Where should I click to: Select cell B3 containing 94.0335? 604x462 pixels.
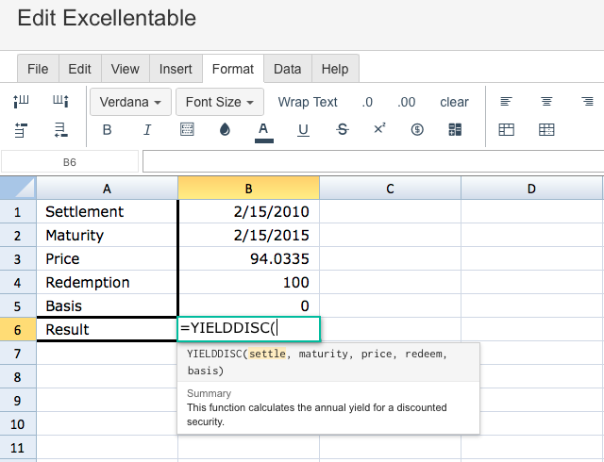pyautogui.click(x=248, y=259)
